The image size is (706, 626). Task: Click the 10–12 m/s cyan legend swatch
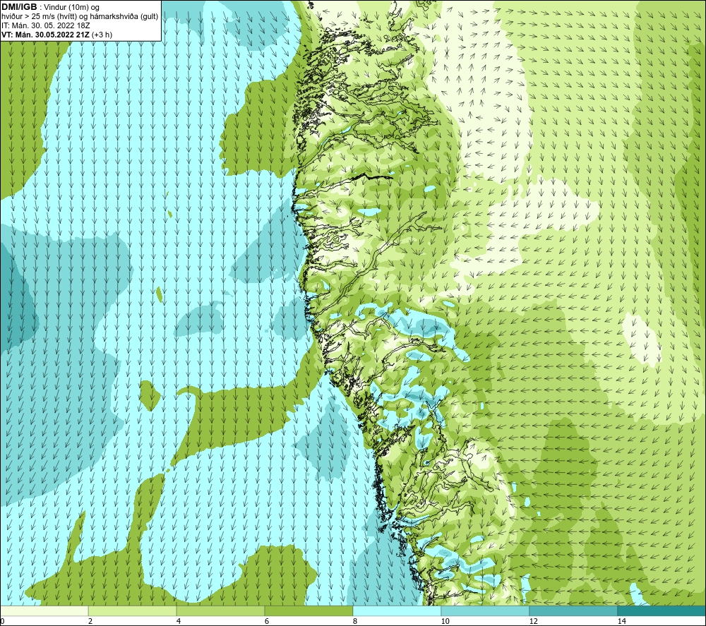click(x=486, y=610)
